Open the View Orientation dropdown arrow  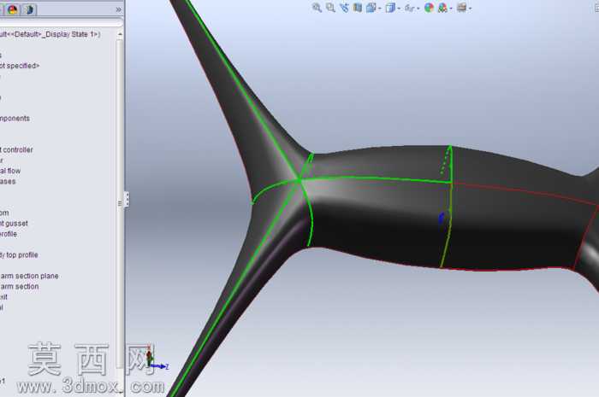tap(379, 9)
